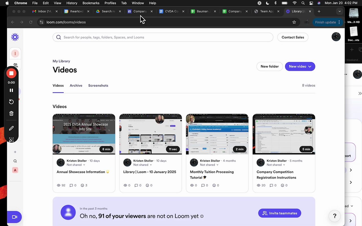Open the Profiles menu
Viewport: 362px width, 226px height.
tap(110, 3)
